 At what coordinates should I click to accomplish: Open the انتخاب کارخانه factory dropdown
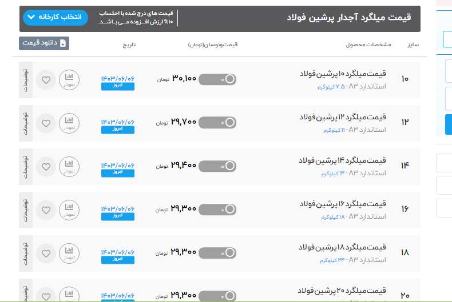(x=56, y=17)
